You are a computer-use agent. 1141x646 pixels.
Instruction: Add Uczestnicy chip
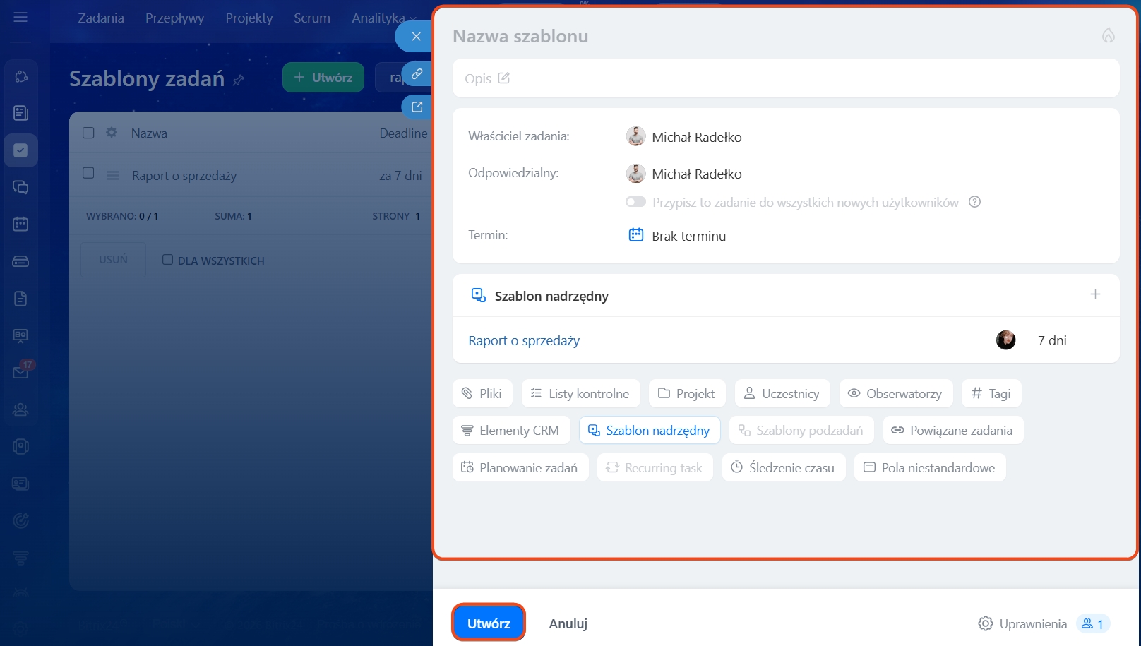782,393
